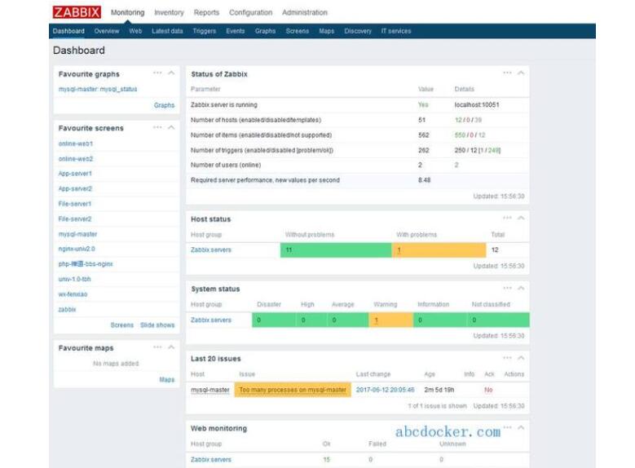The image size is (635, 468).
Task: Open Host status widget menu dots
Action: pos(507,218)
